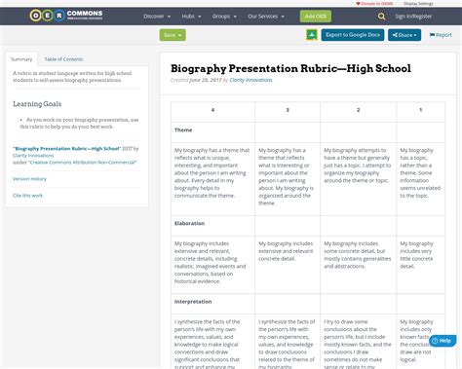462x369 pixels.
Task: Open Creative Commons Attribution Non-Commercial license link
Action: (83, 163)
